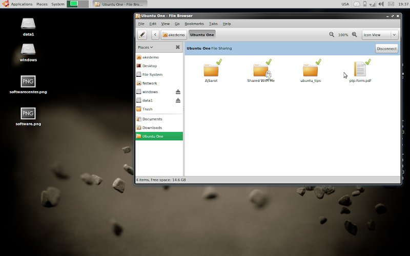Open Documents bookmark in sidebar
The image size is (410, 256).
pos(159,119)
